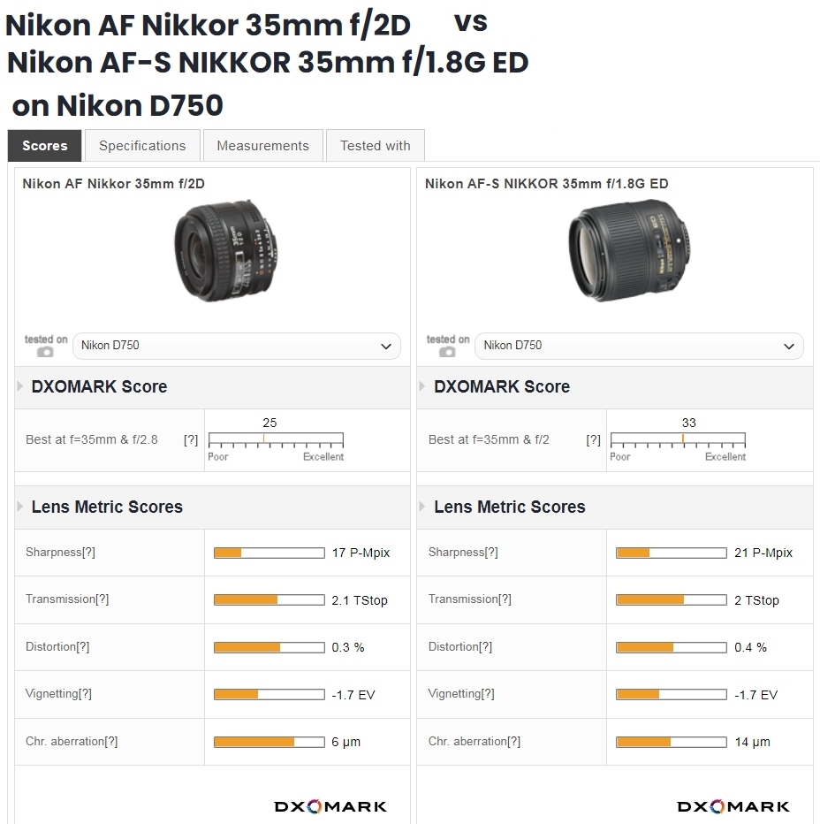820x824 pixels.
Task: Click the left DXOMARK logo
Action: coord(330,805)
